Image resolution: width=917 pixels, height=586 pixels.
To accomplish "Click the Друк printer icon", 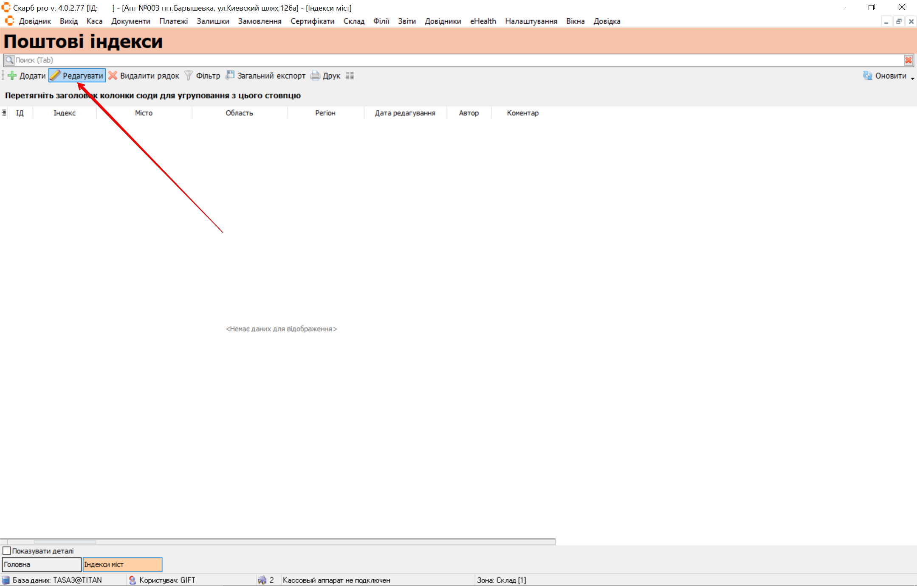I will [315, 76].
